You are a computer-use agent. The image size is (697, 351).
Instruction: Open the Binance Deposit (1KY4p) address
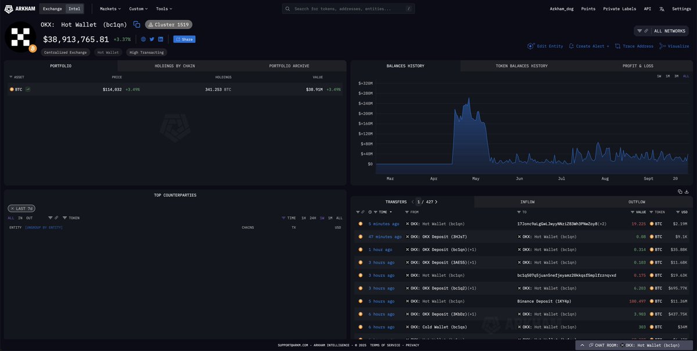[544, 301]
